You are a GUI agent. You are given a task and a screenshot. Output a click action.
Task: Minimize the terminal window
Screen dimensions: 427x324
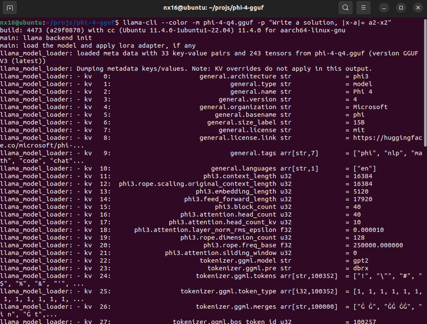pos(384,8)
